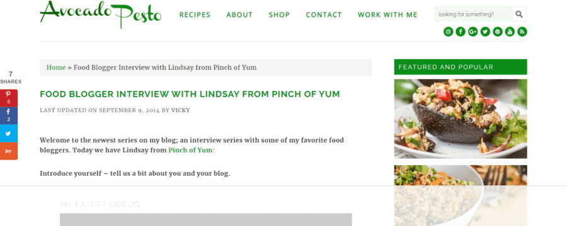The height and width of the screenshot is (226, 567).
Task: Share on Facebook from side share bar
Action: 9,116
